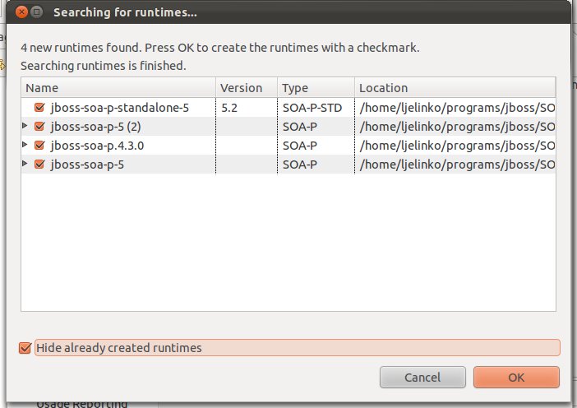This screenshot has height=408, width=577.
Task: Disable Hide already created runtimes
Action: point(25,348)
